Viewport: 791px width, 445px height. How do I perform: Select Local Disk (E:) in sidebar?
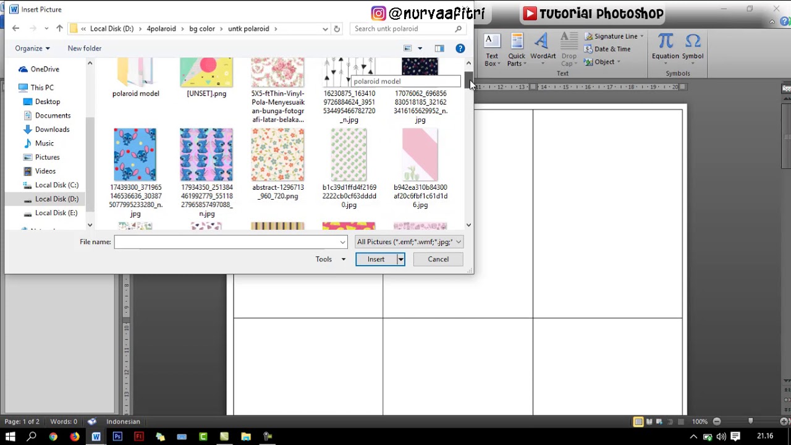(x=56, y=213)
